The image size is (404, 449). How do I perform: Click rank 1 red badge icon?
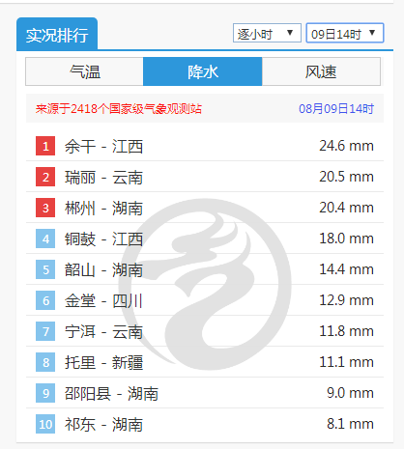pos(45,146)
